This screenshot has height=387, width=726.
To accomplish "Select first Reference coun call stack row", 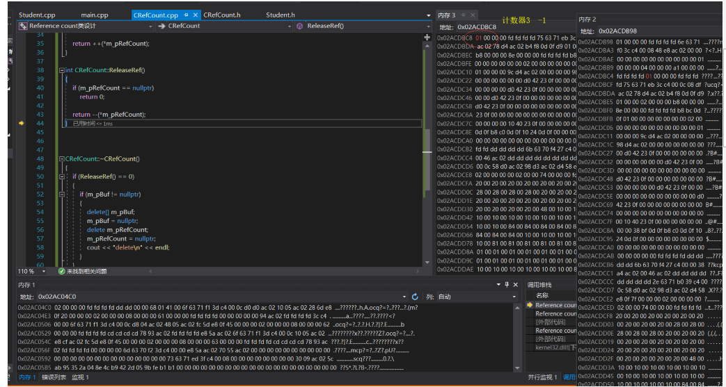I will tap(555, 305).
